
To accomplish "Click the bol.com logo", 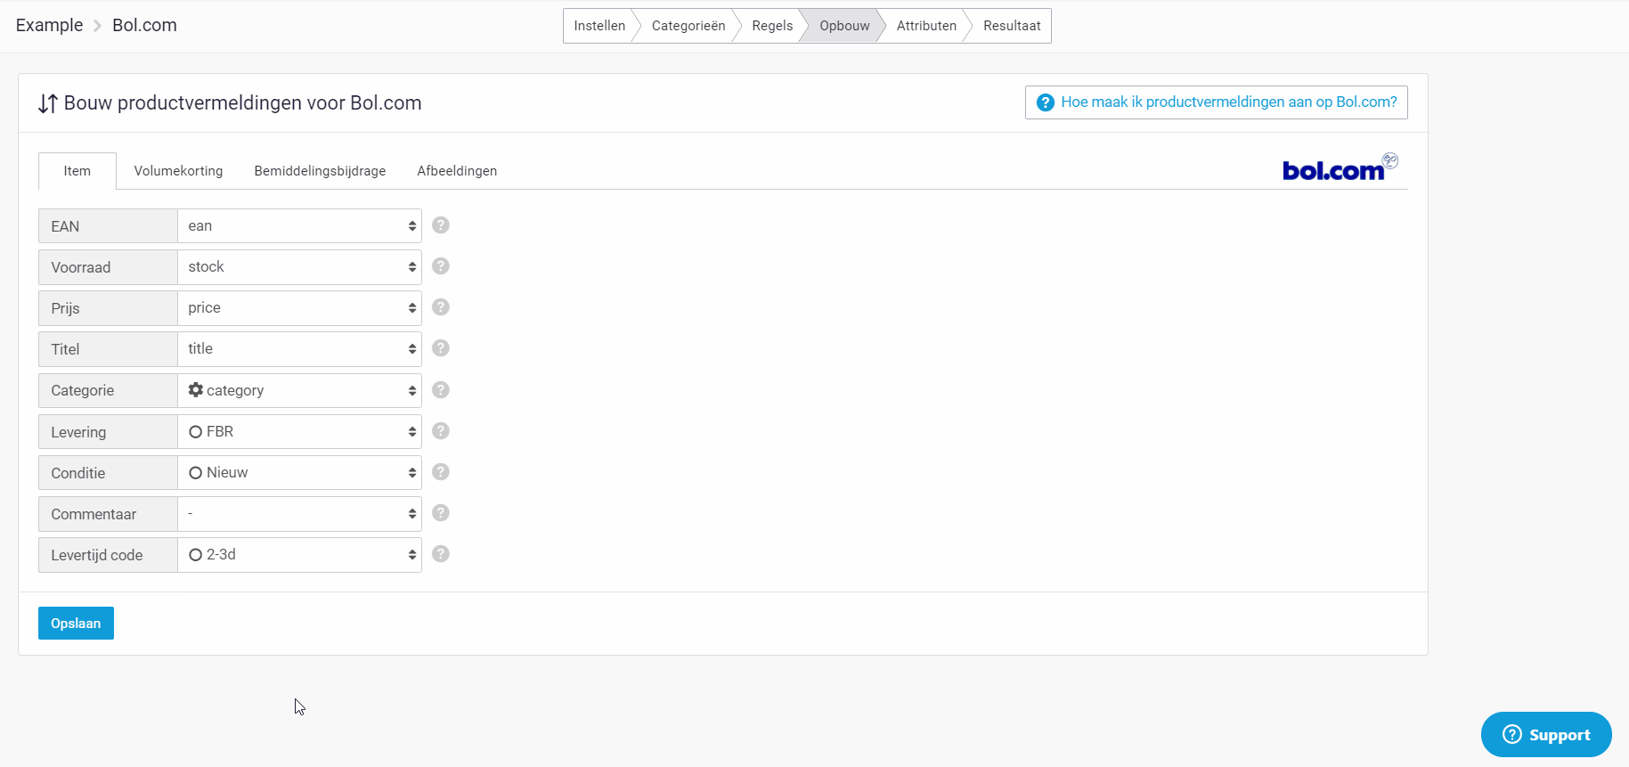I will pos(1340,167).
